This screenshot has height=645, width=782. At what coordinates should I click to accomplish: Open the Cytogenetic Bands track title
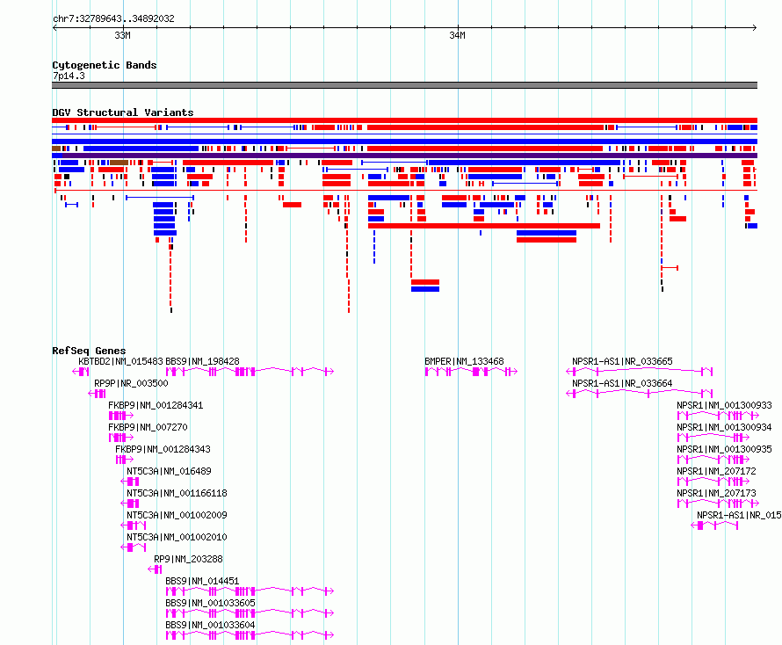click(x=105, y=65)
